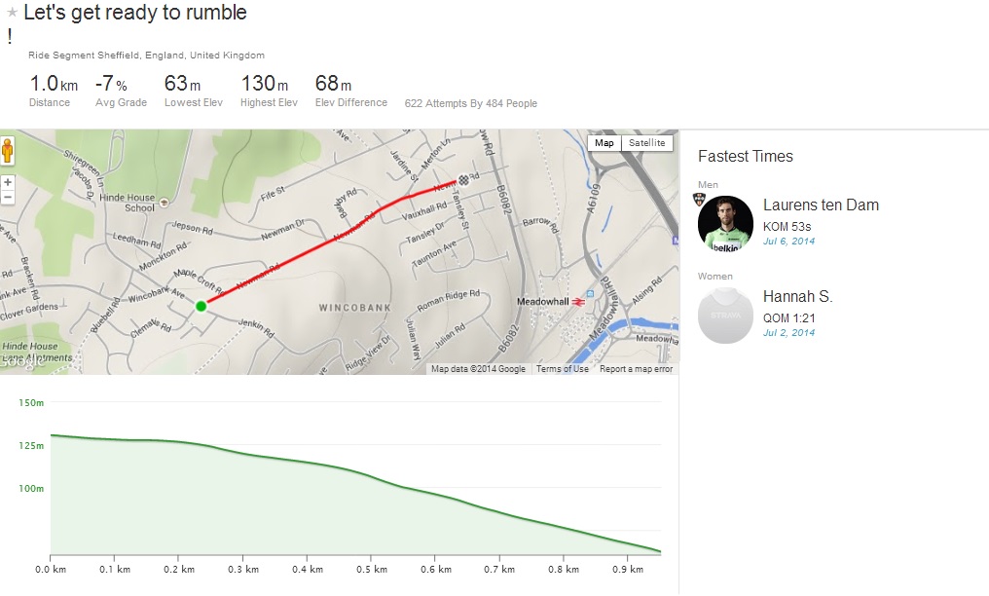This screenshot has height=596, width=989.
Task: Click the KOM badge icon beside Laurens
Action: pos(698,199)
